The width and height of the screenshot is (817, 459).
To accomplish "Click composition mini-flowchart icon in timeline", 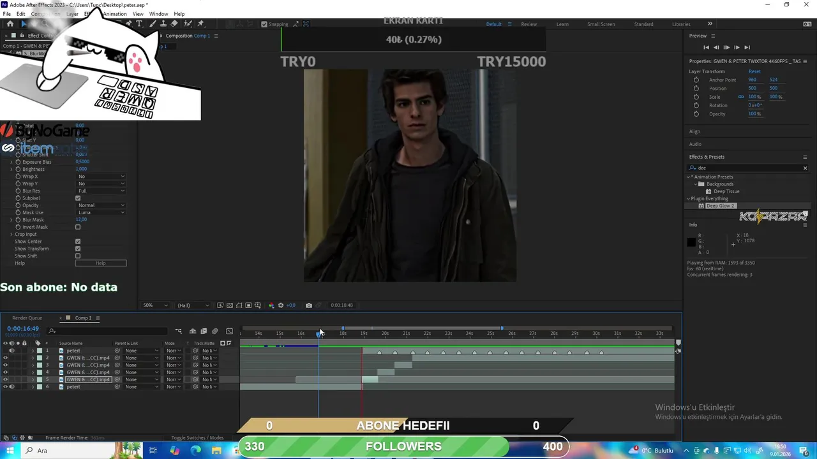I will (x=179, y=331).
